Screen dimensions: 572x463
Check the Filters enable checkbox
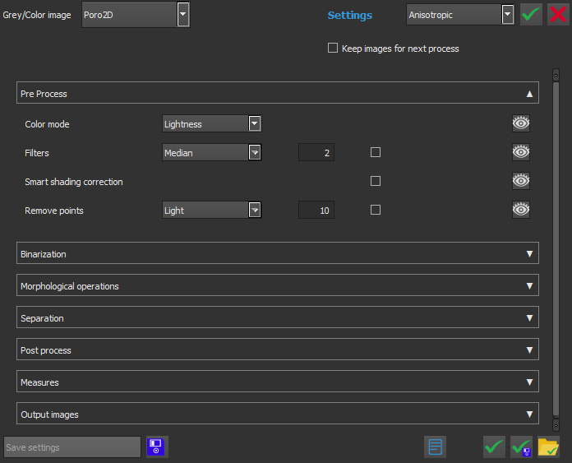[376, 152]
